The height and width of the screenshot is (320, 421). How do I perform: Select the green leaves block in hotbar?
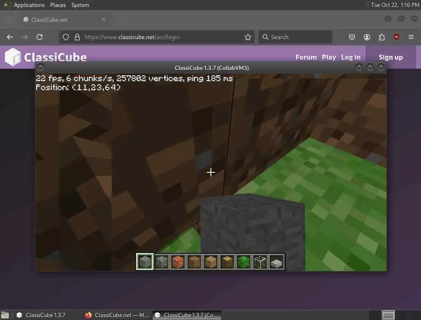(244, 262)
